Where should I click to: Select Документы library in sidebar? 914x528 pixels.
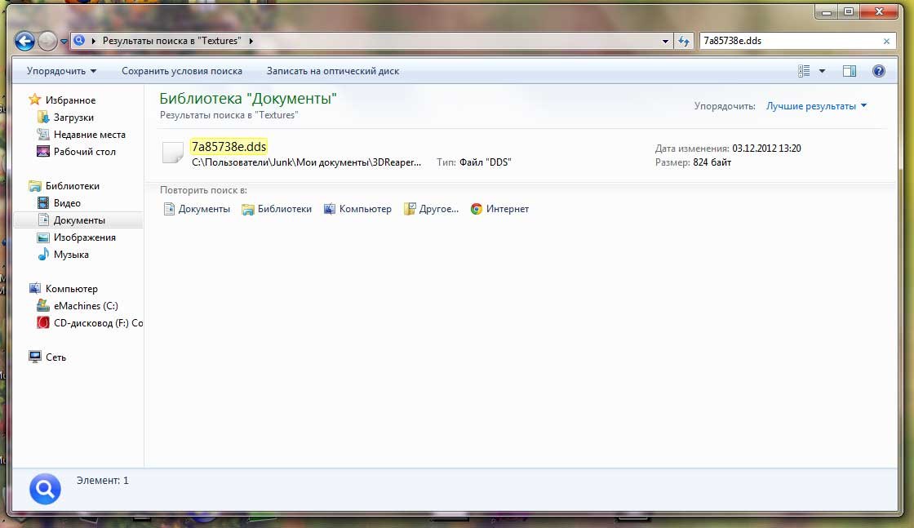(x=79, y=220)
